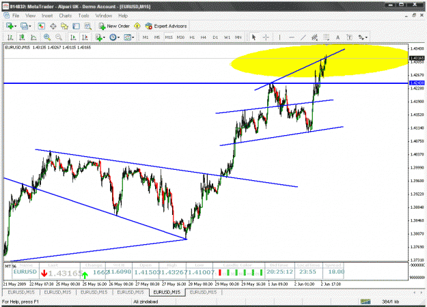Expand the Indicators list dropdown arrow
Screen dimensions: 427x307
tap(105, 38)
